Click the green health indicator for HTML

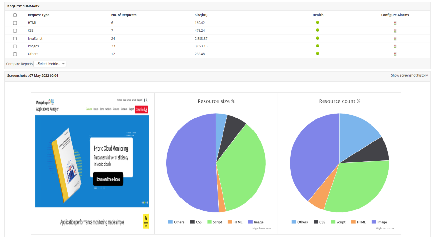[x=318, y=22]
